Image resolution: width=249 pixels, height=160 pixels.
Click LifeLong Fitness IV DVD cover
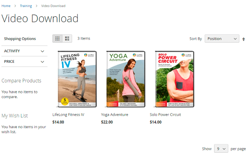tap(77, 79)
